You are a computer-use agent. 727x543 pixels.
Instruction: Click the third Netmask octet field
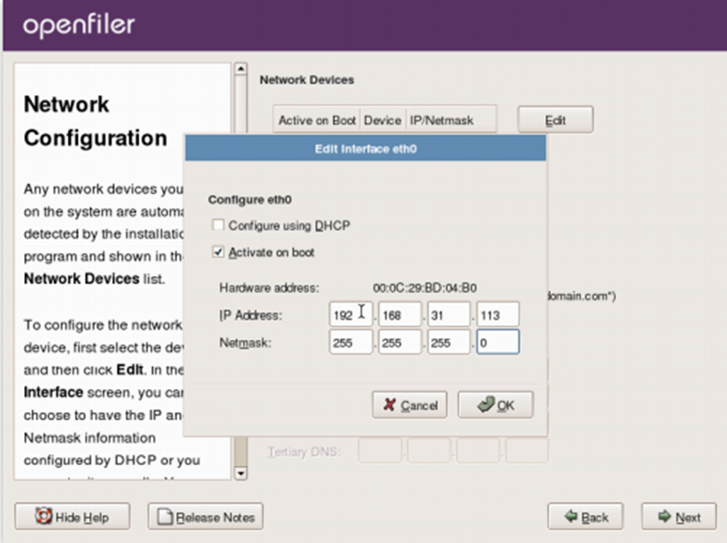[x=449, y=343]
